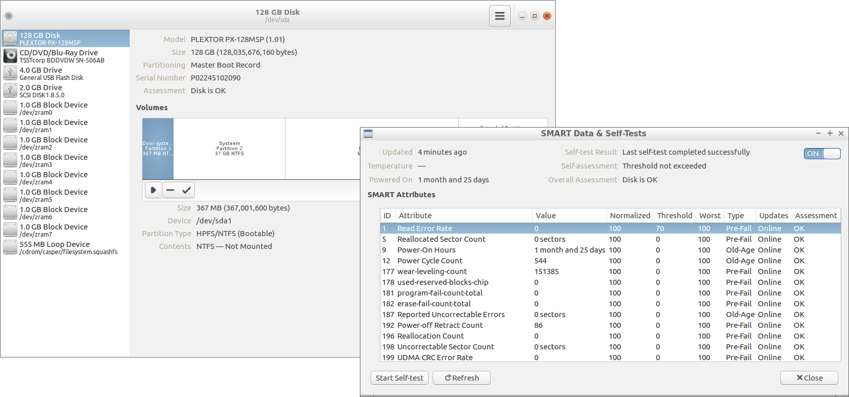This screenshot has width=849, height=397.
Task: Click the Assessment column header in SMART table
Action: coord(816,216)
